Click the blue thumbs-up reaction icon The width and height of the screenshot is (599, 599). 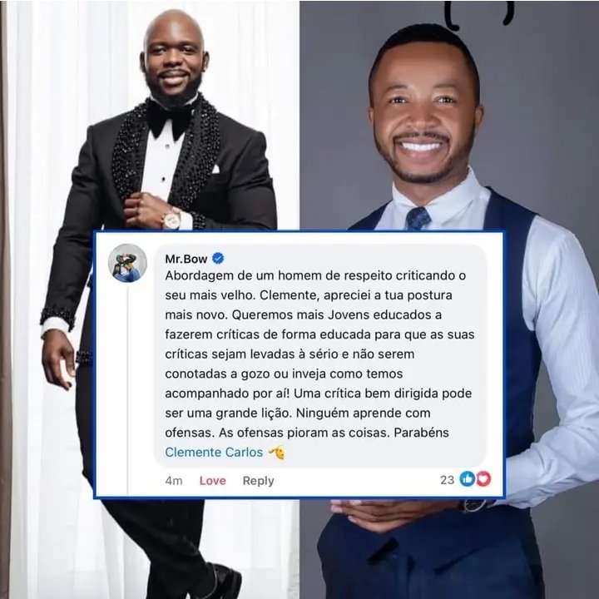(x=467, y=479)
